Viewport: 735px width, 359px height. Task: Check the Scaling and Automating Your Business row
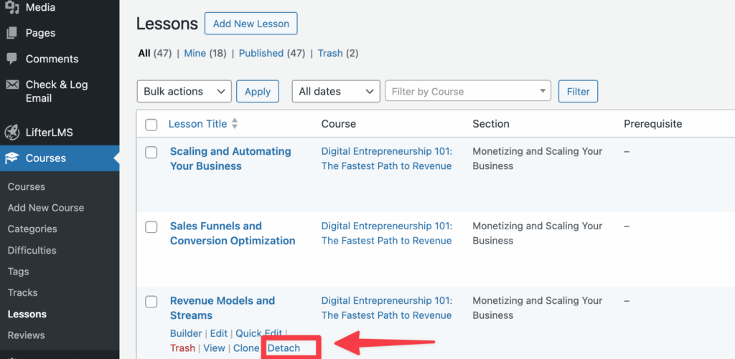pos(151,152)
